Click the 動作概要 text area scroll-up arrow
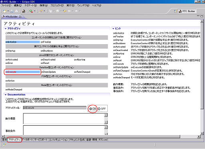Viewport: 205px width, 149px height. point(106,115)
